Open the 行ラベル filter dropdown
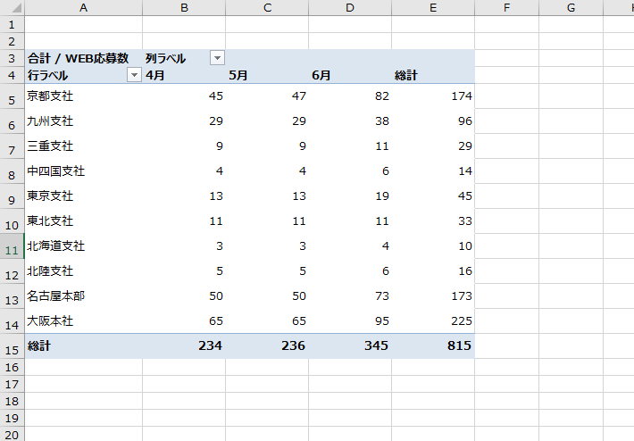Screen dimensions: 634x441 [134, 75]
